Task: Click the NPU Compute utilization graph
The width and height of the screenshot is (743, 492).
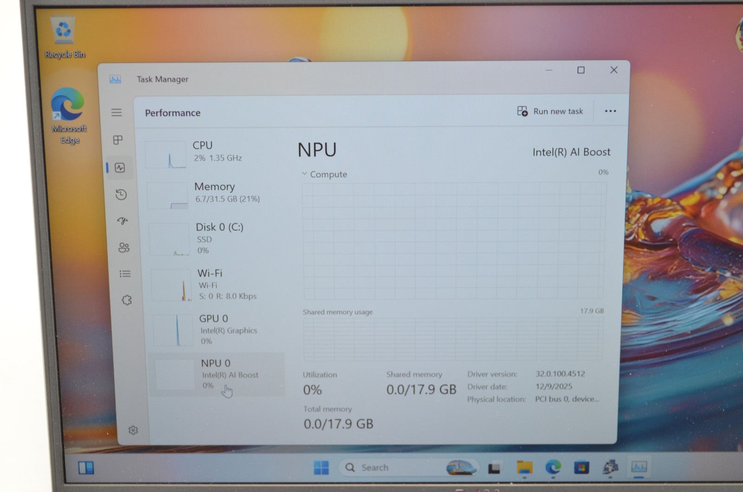Action: pos(454,241)
